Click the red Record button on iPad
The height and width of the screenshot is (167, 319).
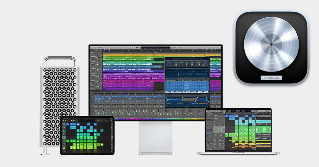(76, 120)
